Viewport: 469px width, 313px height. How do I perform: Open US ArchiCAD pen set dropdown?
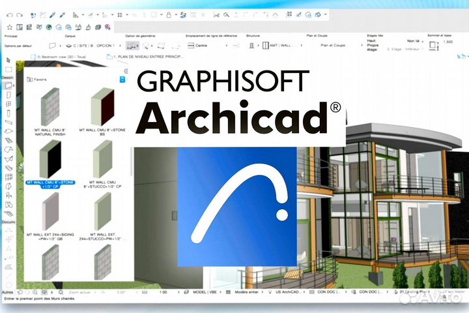pyautogui.click(x=287, y=291)
